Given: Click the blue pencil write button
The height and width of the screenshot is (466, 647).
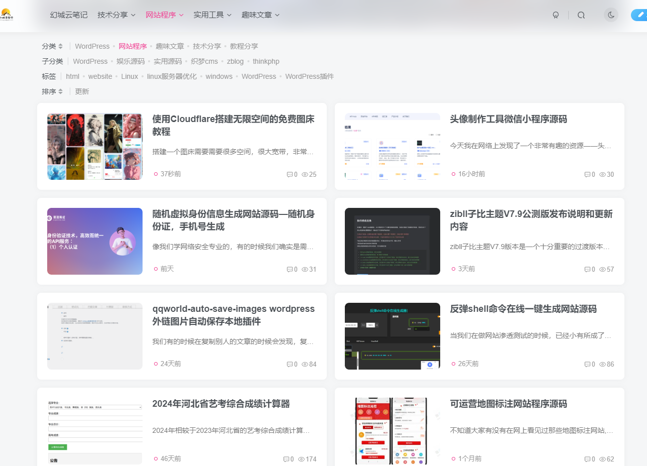Looking at the screenshot, I should pyautogui.click(x=639, y=15).
